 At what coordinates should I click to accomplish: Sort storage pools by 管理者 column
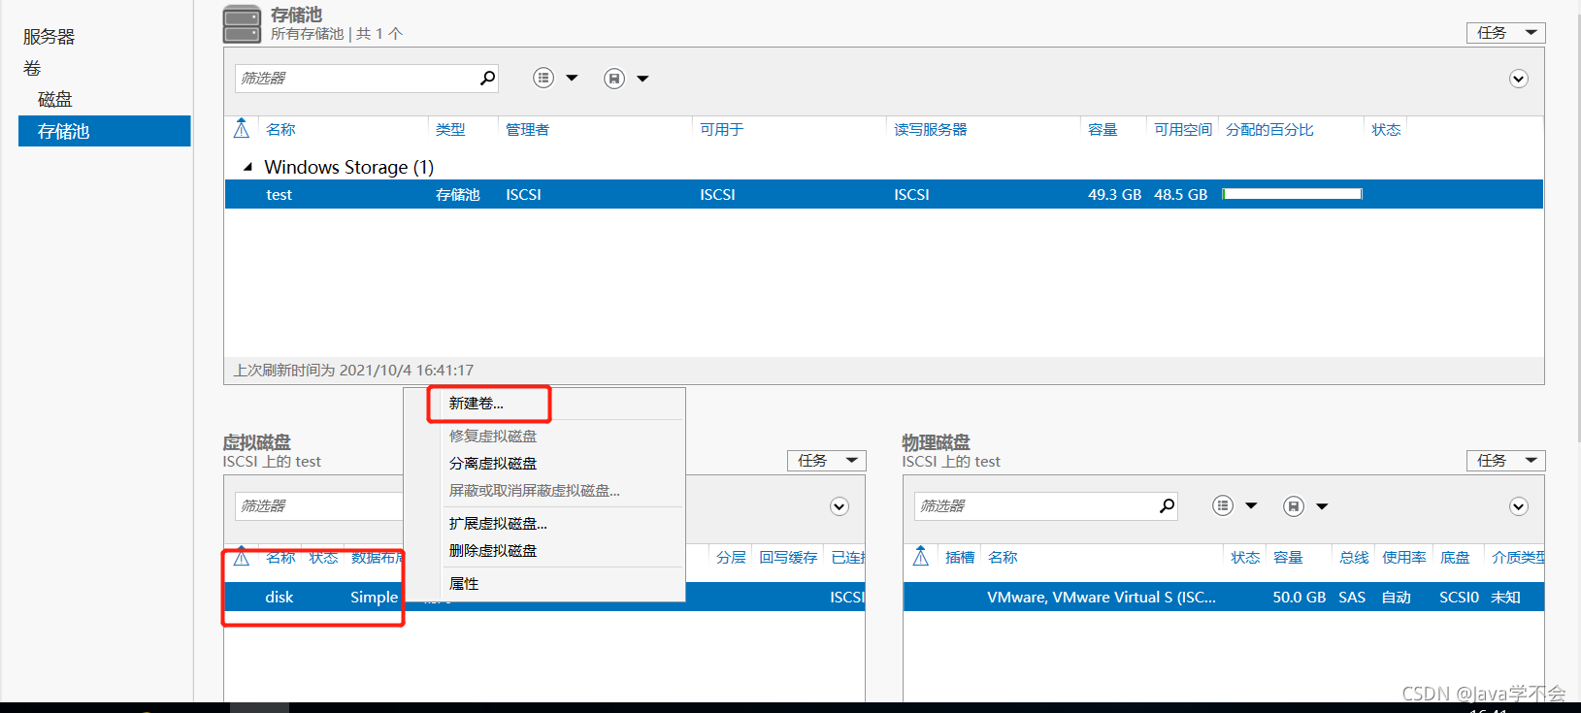coord(527,129)
